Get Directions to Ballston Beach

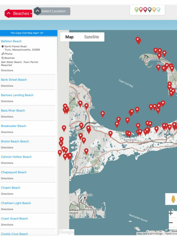click(7, 70)
